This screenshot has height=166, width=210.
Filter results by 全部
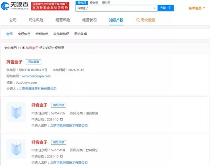pos(10,34)
